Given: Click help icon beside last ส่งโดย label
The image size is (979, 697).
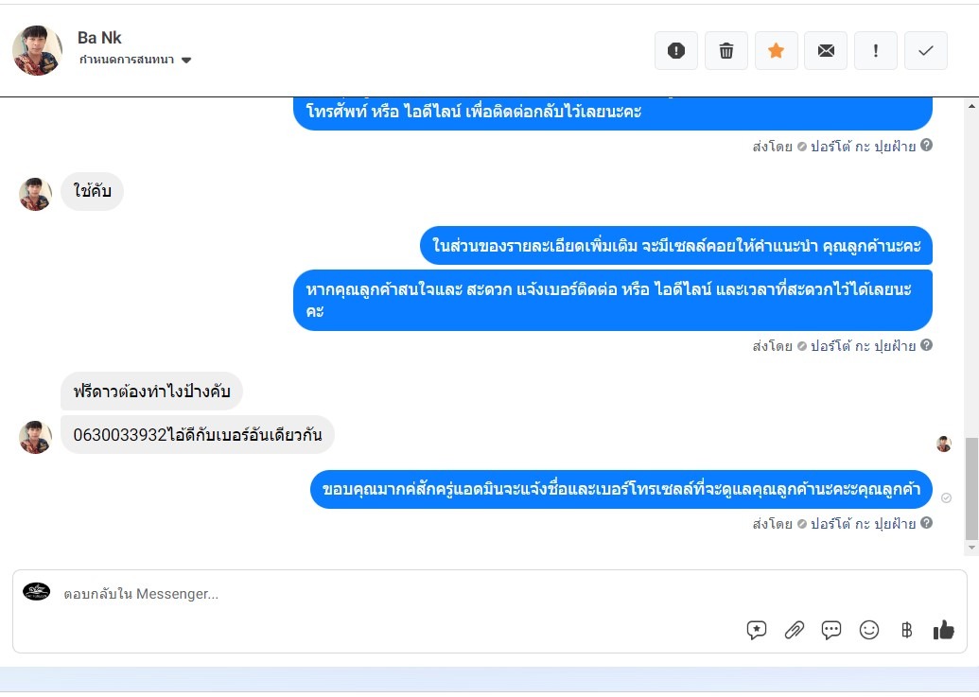Looking at the screenshot, I should pos(927,523).
